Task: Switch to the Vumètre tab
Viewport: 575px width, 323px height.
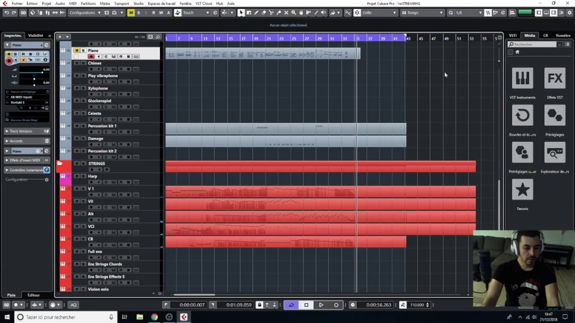Action: 563,35
